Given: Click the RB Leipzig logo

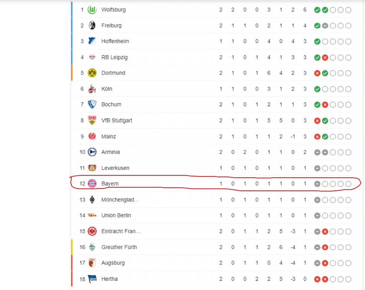Looking at the screenshot, I should (x=92, y=58).
